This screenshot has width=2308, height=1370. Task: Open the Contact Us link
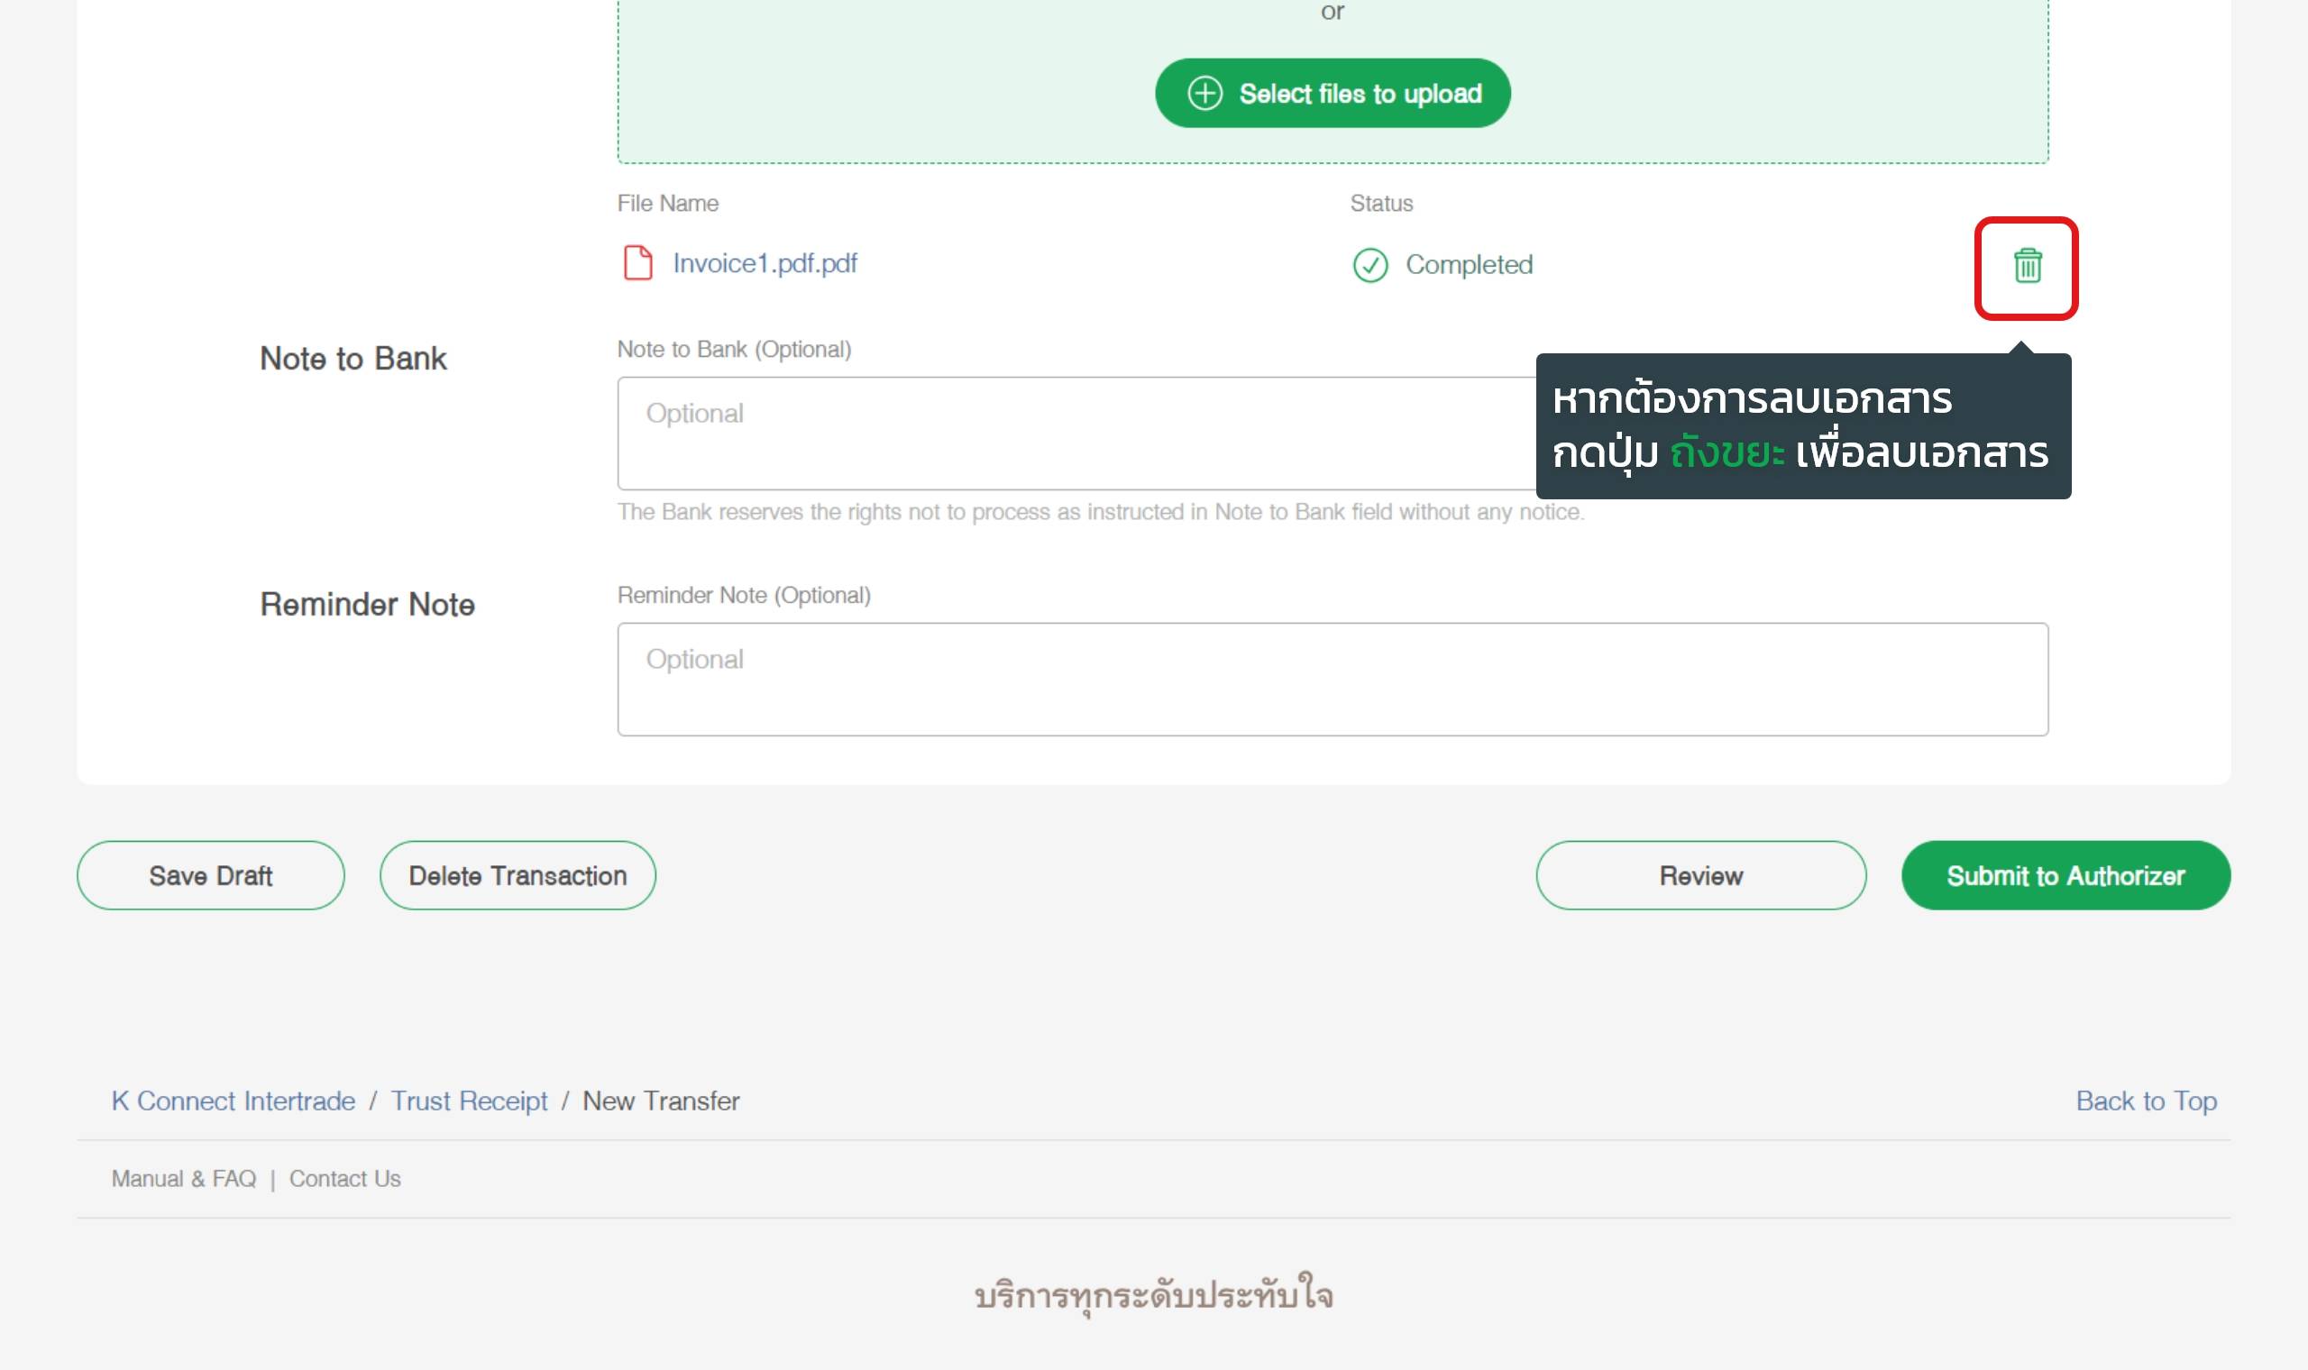tap(344, 1179)
